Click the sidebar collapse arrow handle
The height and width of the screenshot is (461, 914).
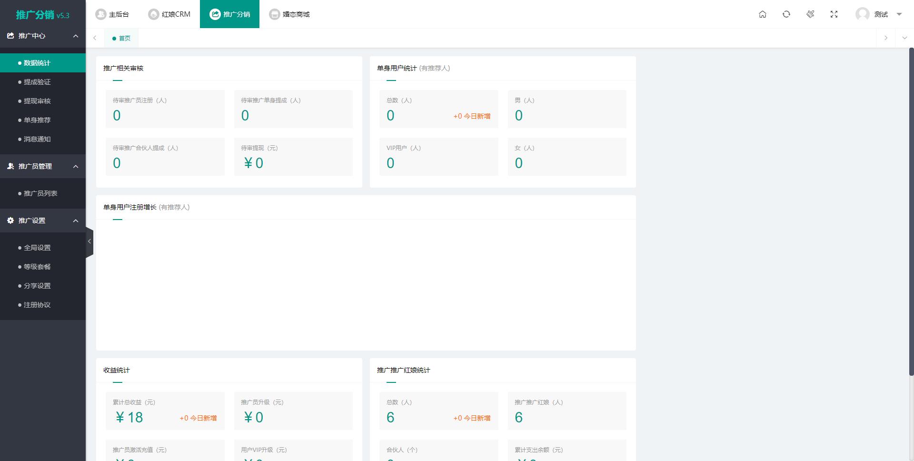89,241
